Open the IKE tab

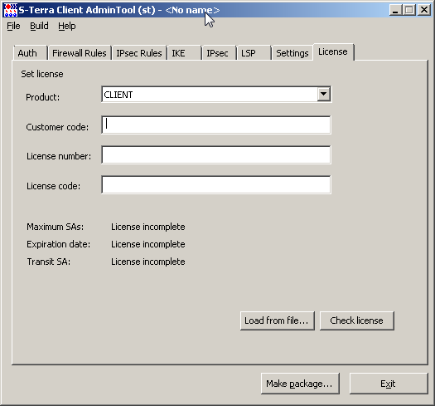[184, 53]
